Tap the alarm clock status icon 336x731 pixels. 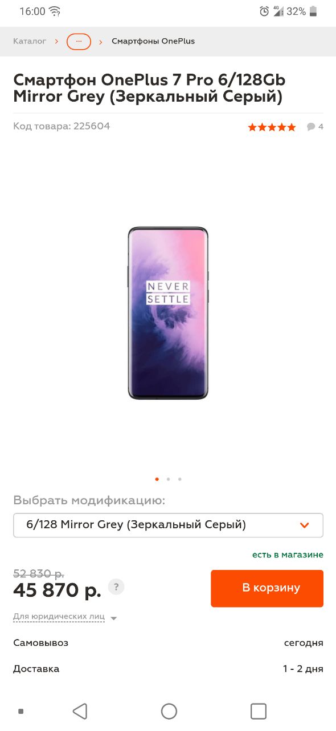264,11
